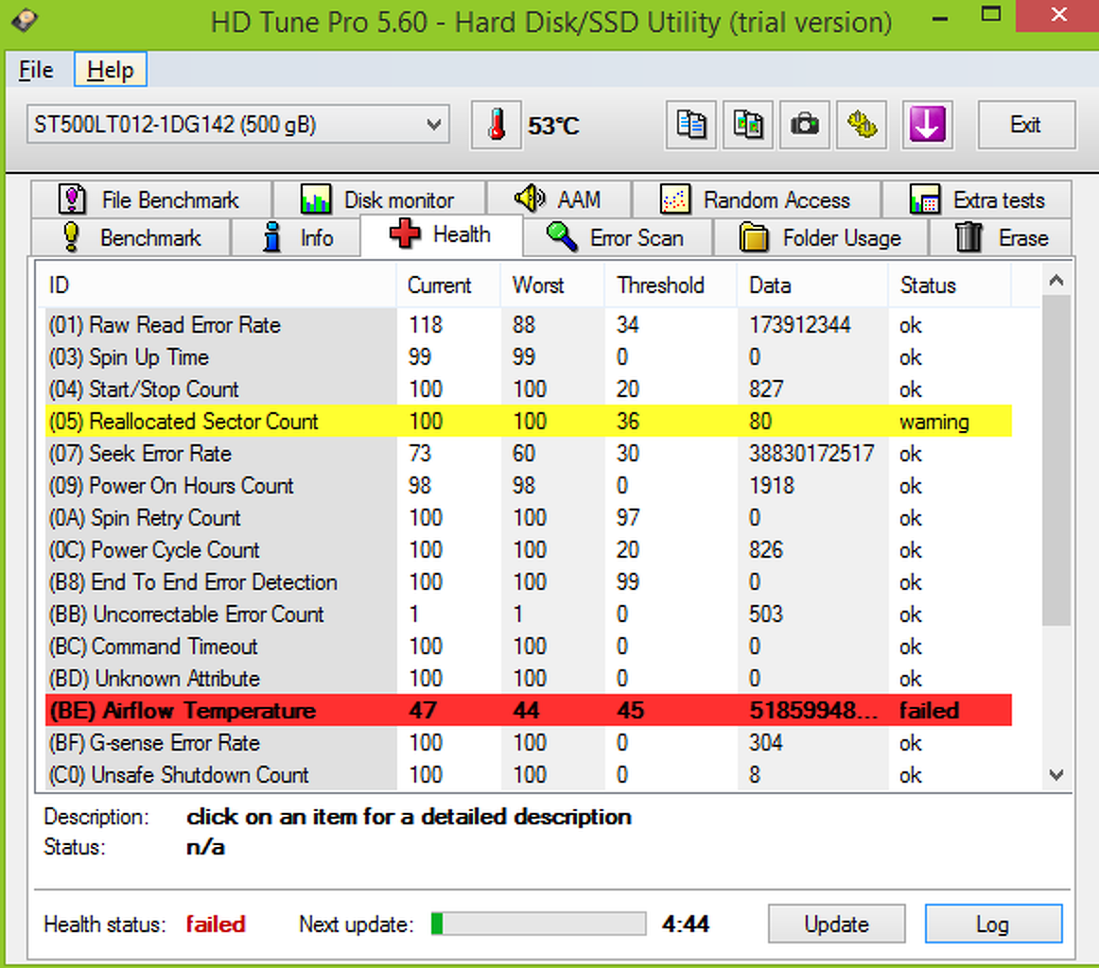The height and width of the screenshot is (968, 1099).
Task: Click the copy info to clipboard icon
Action: point(691,125)
